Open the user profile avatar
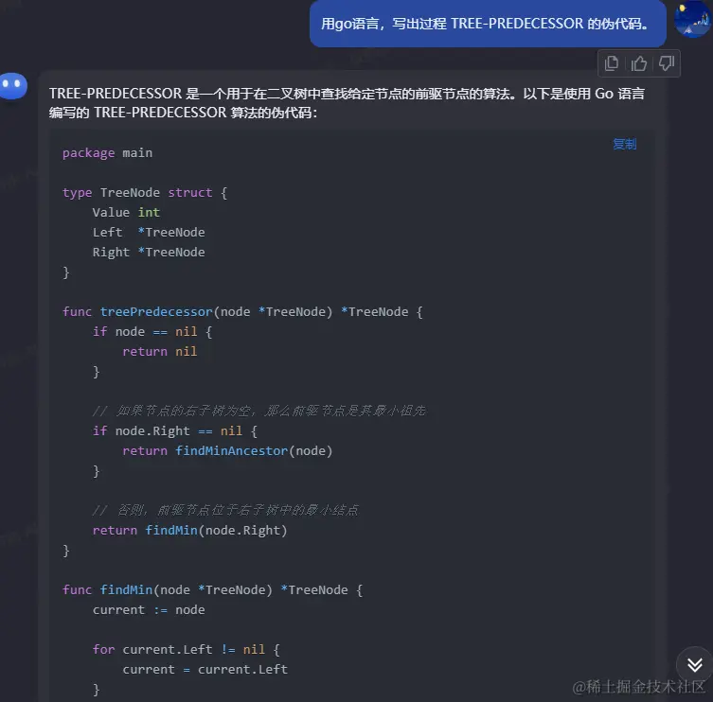The height and width of the screenshot is (702, 713). [693, 19]
